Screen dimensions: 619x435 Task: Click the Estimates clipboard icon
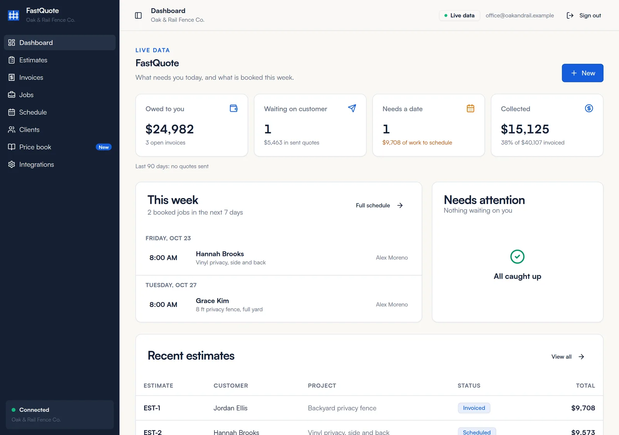coord(12,60)
